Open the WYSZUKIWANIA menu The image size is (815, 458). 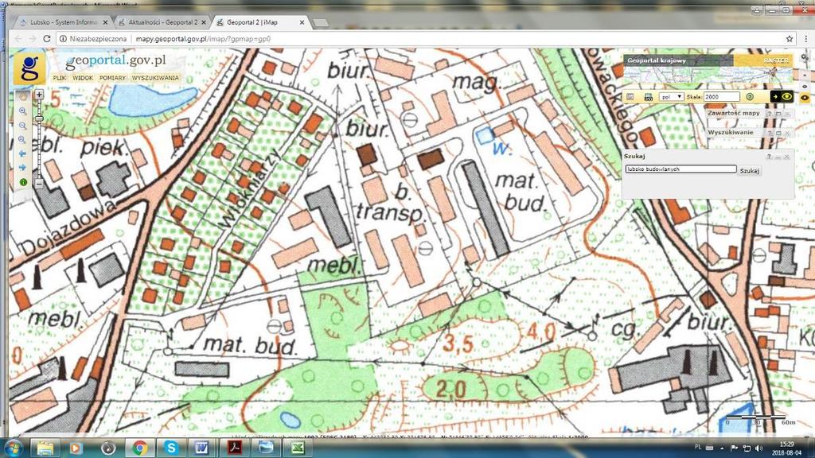[x=155, y=78]
